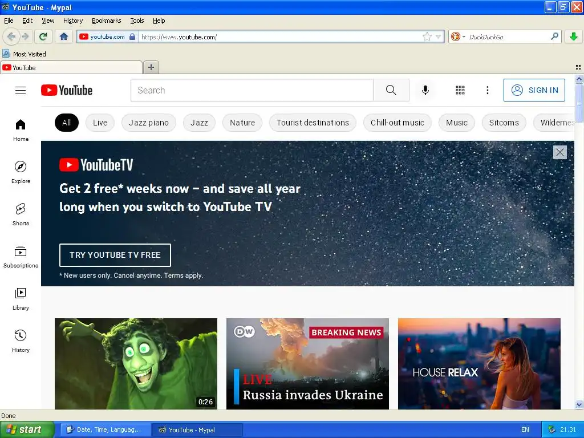Open the DW Russia invades Ukraine video
The height and width of the screenshot is (438, 584).
(x=307, y=363)
